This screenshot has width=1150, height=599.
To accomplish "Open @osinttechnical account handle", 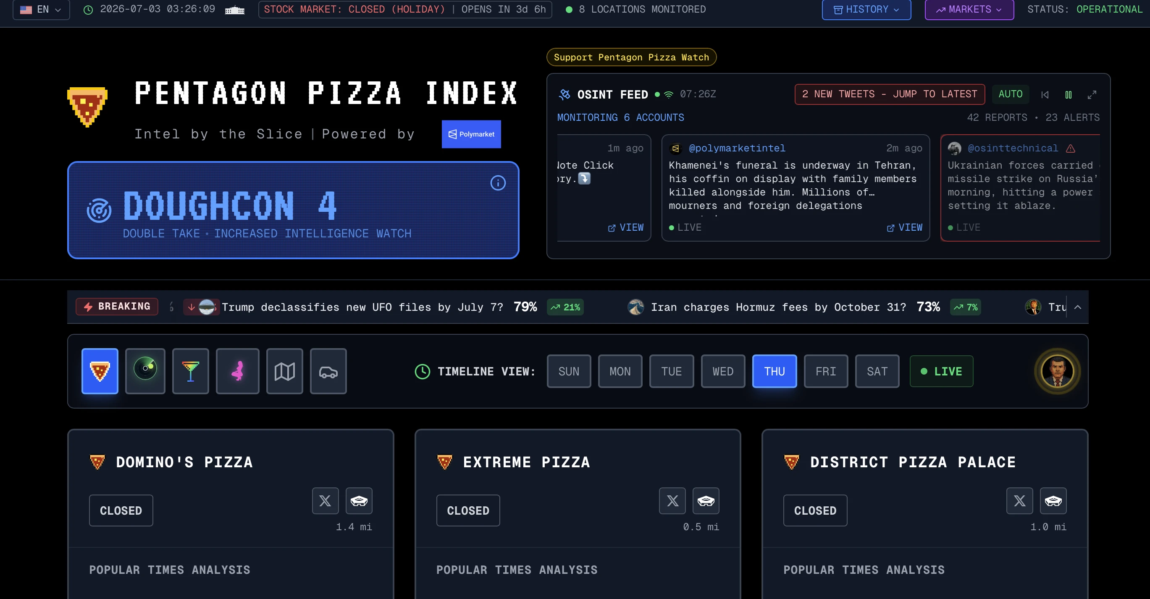I will (1013, 148).
